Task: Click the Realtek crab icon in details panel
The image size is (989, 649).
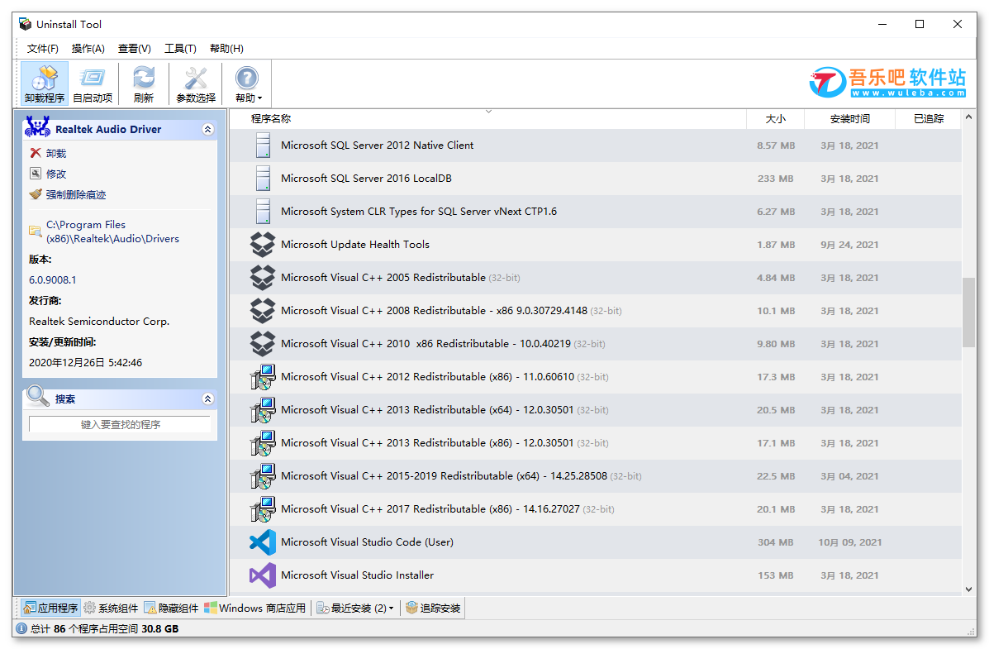Action: point(37,127)
